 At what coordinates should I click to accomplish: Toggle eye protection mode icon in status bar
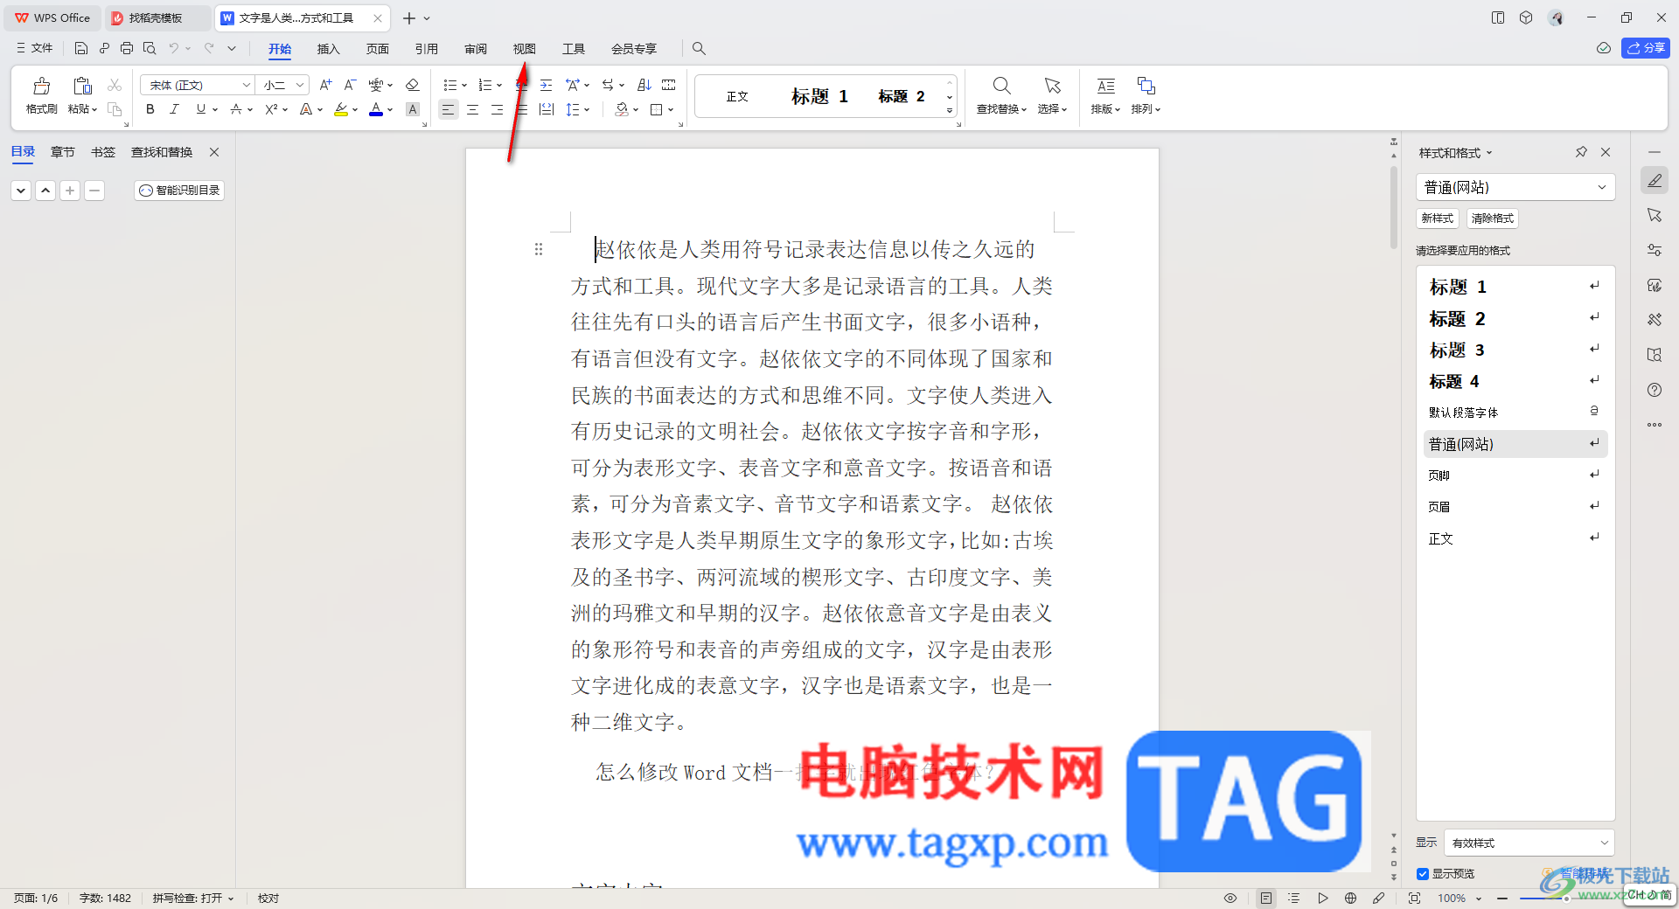(1230, 898)
